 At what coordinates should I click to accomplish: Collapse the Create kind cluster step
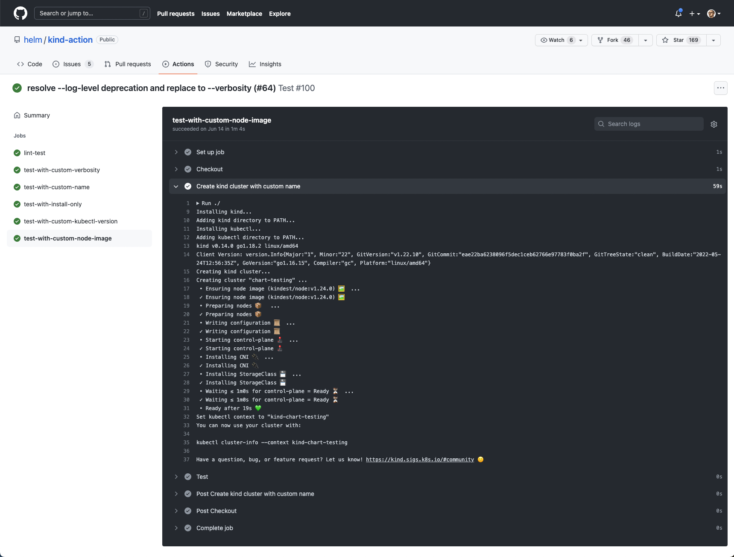[176, 186]
